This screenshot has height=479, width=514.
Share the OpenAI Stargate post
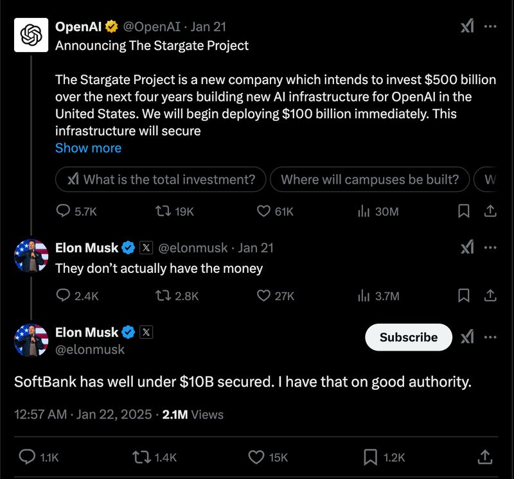point(489,211)
